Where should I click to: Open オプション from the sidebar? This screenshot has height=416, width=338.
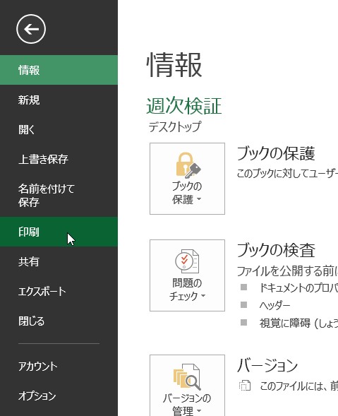[59, 396]
